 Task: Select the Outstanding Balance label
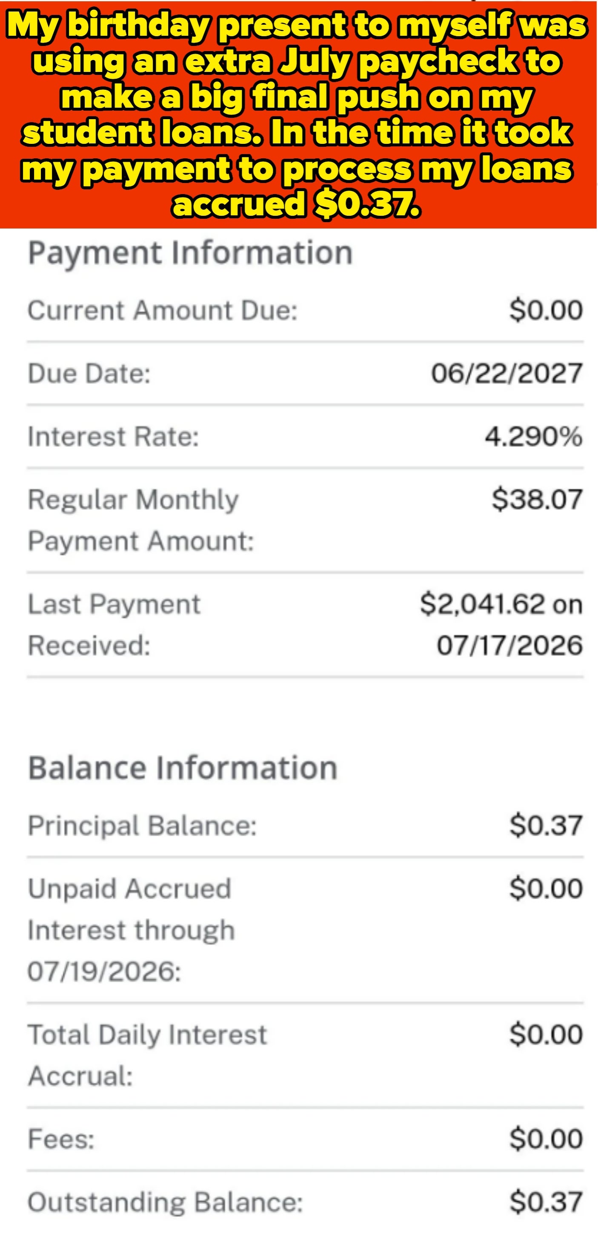point(166,1203)
